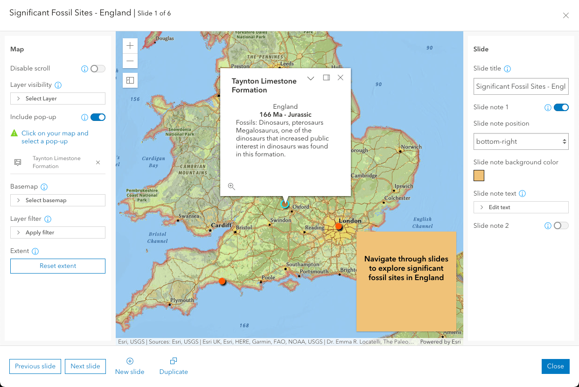Screen dimensions: 579x387
Task: Select the orange marker on the south coast
Action: (x=222, y=281)
